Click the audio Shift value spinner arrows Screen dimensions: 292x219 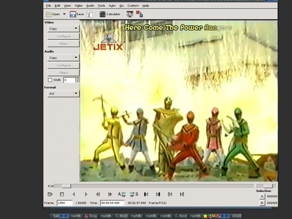coord(77,80)
